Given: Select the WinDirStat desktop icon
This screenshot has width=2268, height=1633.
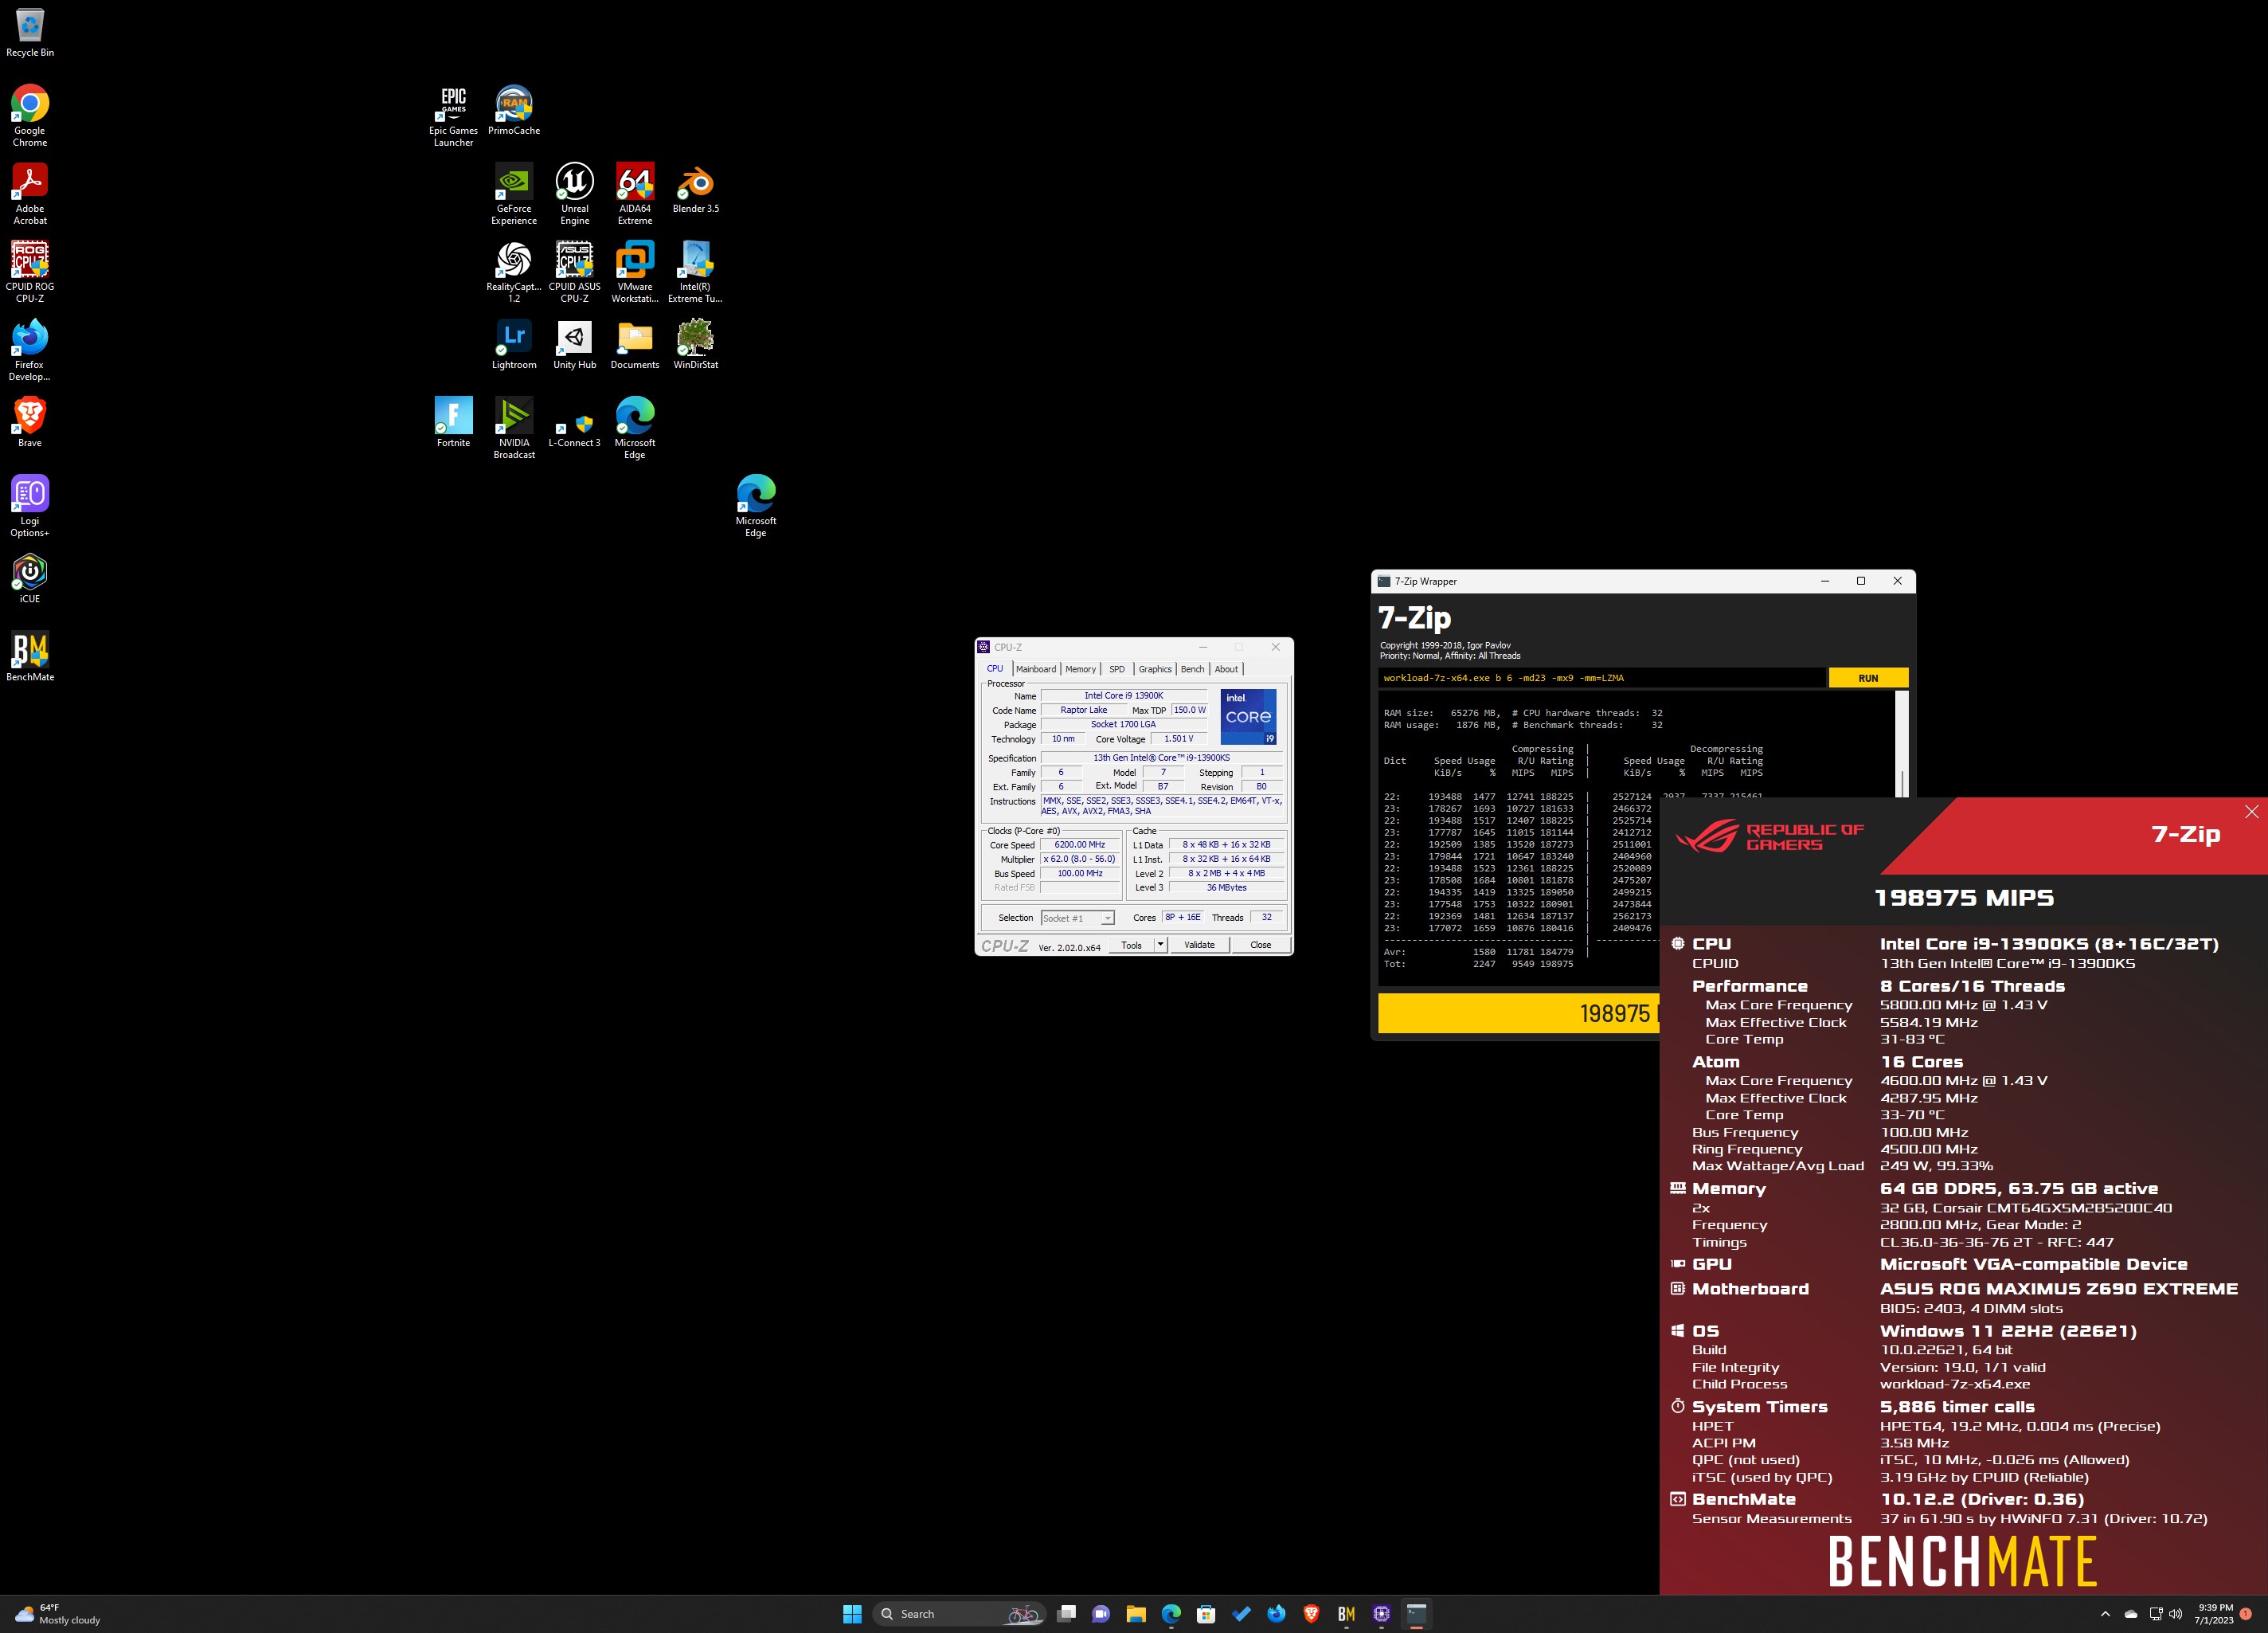Looking at the screenshot, I should [x=696, y=344].
